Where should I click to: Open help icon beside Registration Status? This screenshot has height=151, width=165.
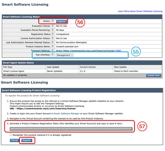tap(52, 34)
